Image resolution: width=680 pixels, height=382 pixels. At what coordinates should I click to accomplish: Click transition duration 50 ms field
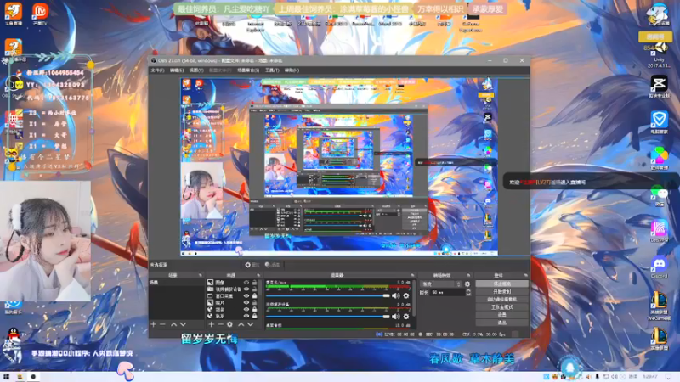(x=447, y=293)
